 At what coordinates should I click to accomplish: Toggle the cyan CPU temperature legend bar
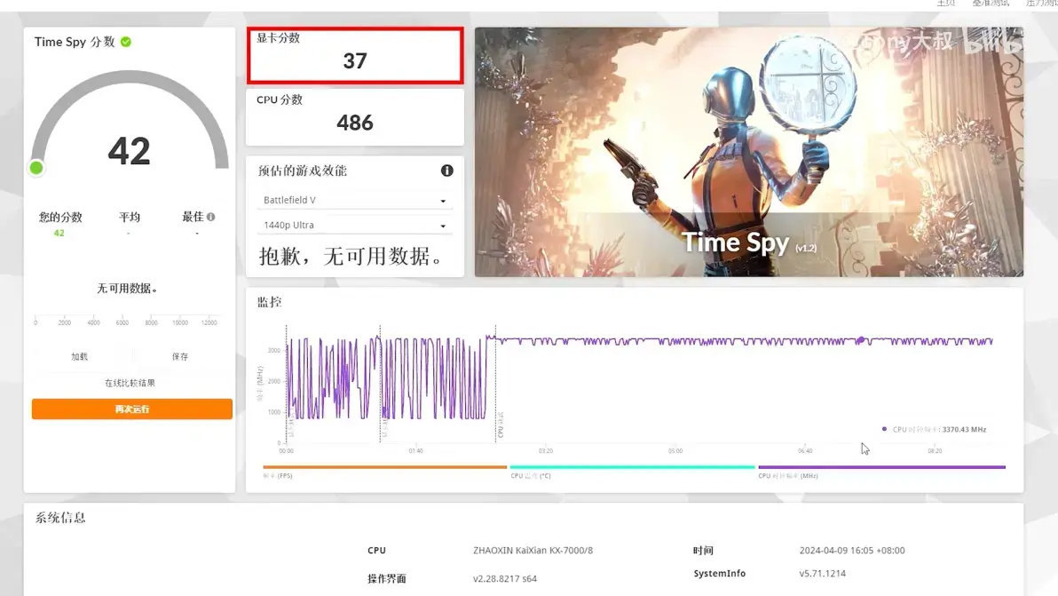click(632, 467)
